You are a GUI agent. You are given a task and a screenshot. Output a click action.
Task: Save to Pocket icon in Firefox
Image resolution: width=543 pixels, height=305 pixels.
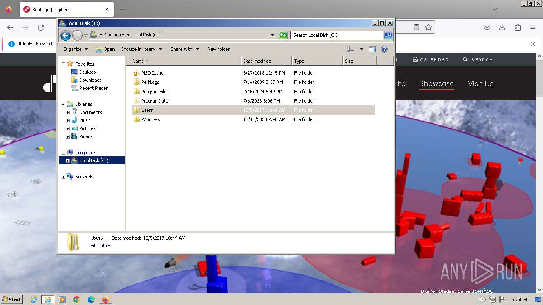pos(487,27)
